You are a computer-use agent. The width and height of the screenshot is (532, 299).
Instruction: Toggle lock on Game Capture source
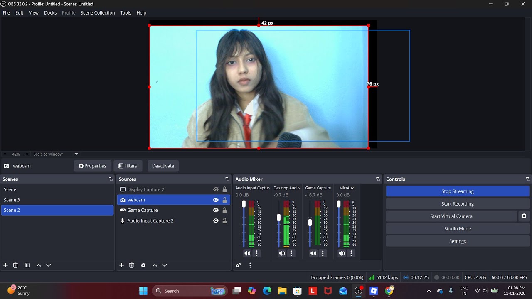tap(224, 210)
